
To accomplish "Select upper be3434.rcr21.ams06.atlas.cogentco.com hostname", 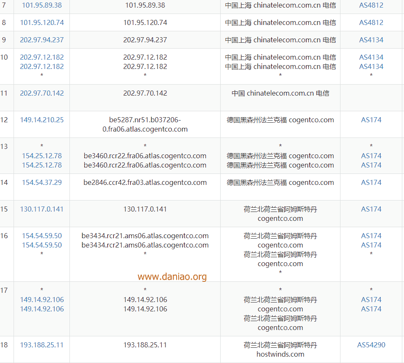I will click(145, 236).
